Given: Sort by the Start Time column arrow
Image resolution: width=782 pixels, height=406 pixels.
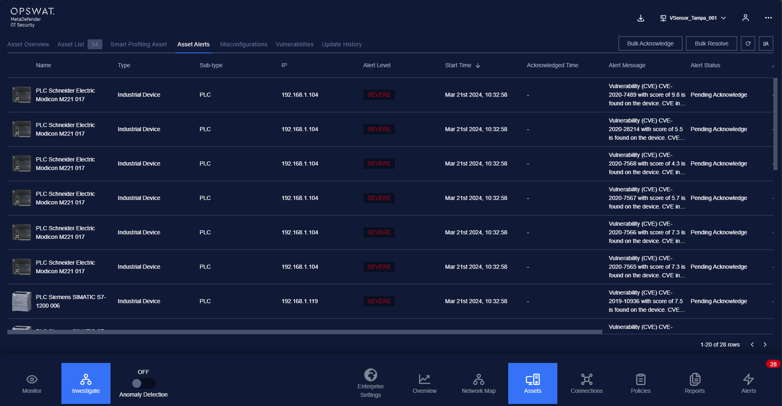Looking at the screenshot, I should pyautogui.click(x=478, y=65).
